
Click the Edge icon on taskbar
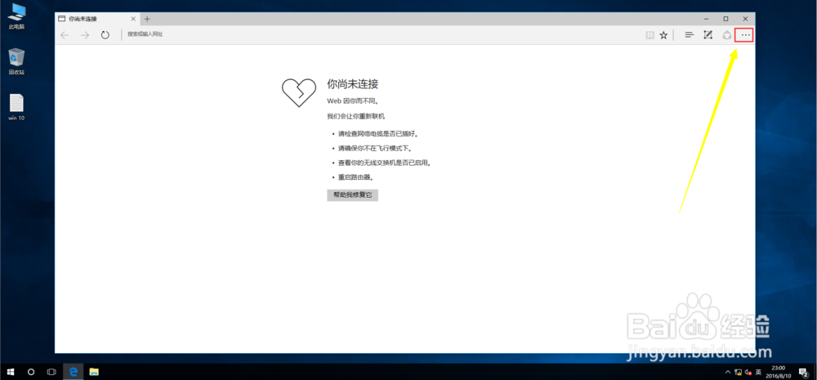(x=74, y=372)
